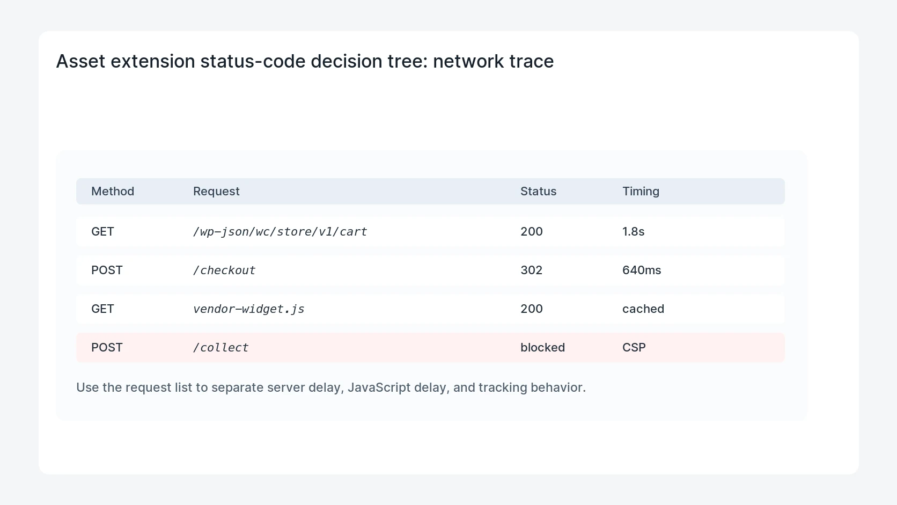Click the POST method of the /checkout row
This screenshot has width=897, height=505.
(107, 270)
